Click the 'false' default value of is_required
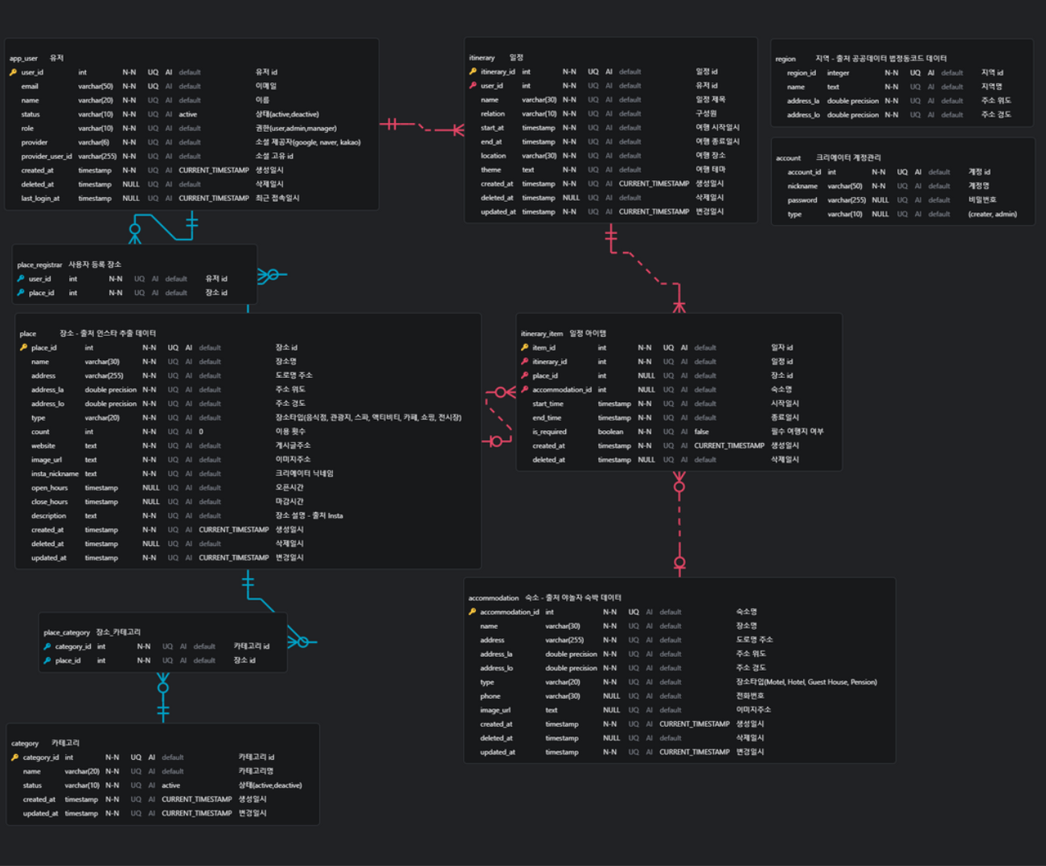Viewport: 1046px width, 866px height. [701, 432]
